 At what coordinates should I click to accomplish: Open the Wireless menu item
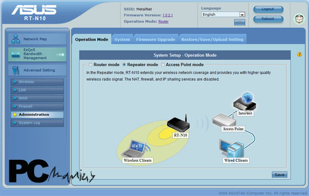[x=37, y=82]
